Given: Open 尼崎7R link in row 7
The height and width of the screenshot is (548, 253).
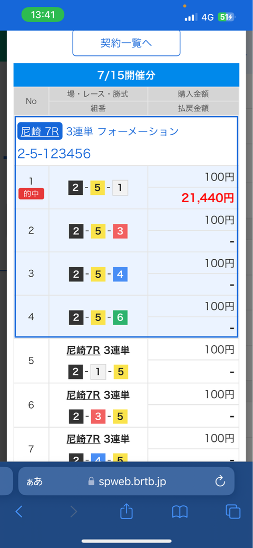Looking at the screenshot, I should (83, 439).
